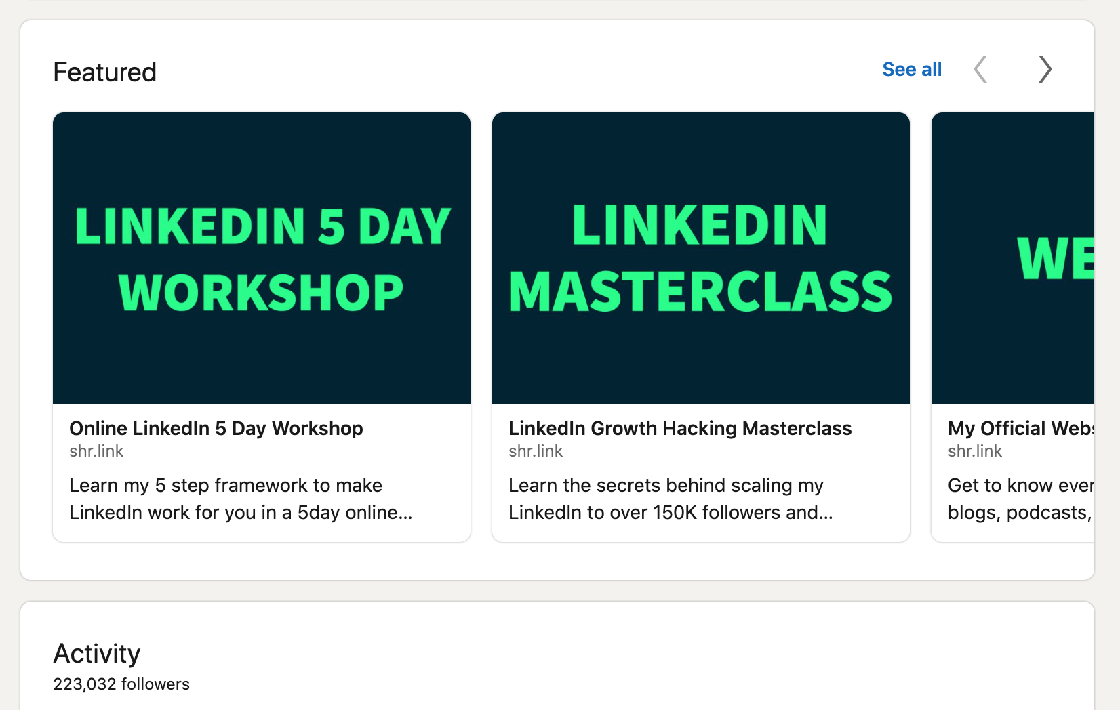Click the shr.link under the Workshop card
Screen dimensions: 1120x710
coord(96,451)
